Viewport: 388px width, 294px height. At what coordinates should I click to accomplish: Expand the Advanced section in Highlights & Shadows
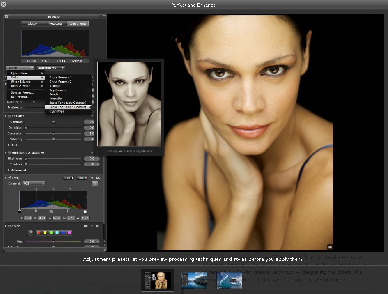click(x=10, y=170)
